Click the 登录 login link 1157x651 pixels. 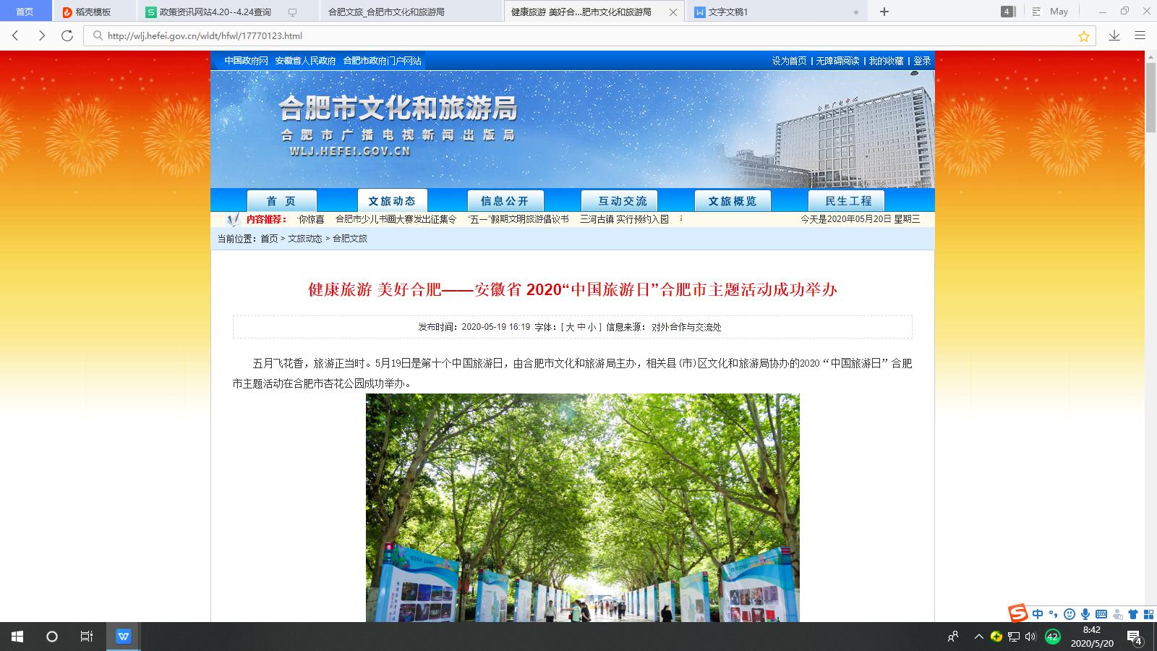coord(922,61)
